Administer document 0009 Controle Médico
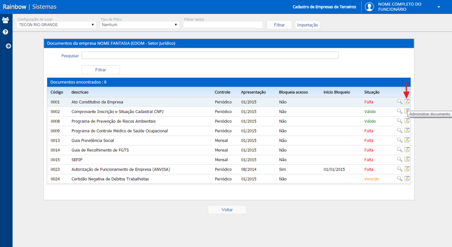452x247 pixels. click(x=407, y=130)
